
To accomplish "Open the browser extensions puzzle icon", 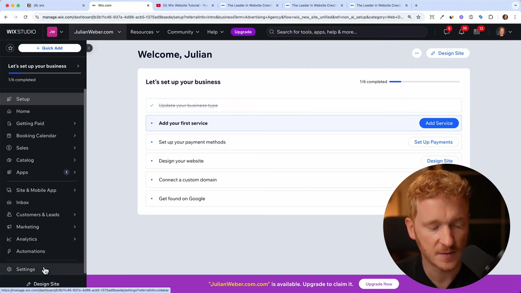I will 490,17.
